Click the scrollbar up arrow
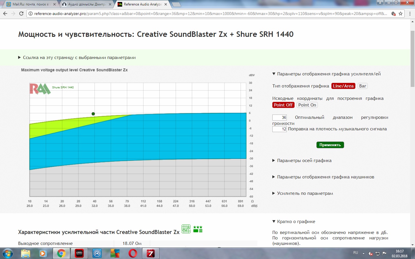This screenshot has width=415, height=259. [412, 22]
